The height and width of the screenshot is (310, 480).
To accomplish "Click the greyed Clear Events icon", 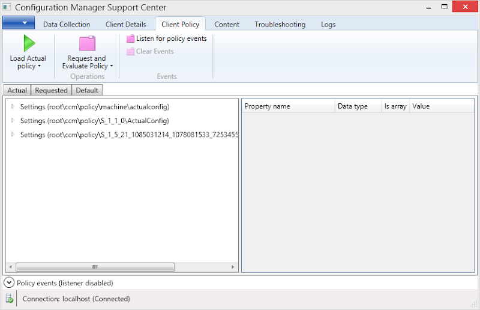I will tap(130, 52).
